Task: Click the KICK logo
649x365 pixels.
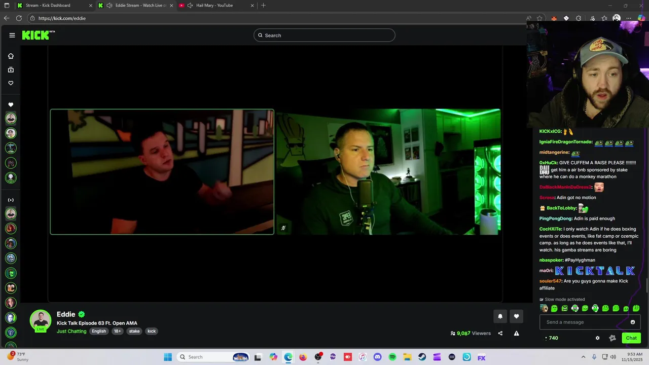Action: (38, 35)
